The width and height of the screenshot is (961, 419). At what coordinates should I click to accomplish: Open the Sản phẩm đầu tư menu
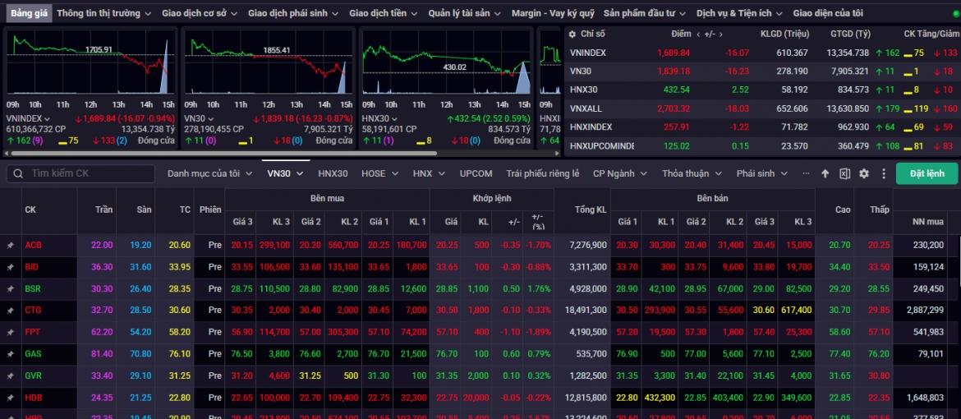click(645, 13)
